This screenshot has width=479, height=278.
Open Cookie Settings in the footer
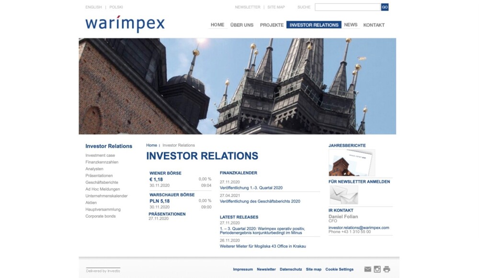tap(339, 269)
